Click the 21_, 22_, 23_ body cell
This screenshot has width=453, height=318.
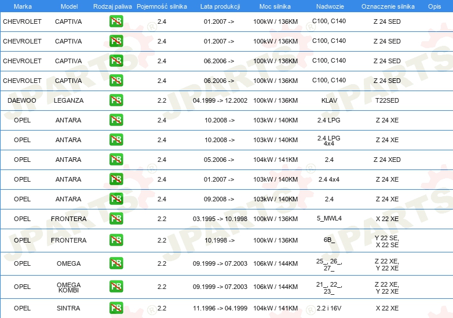point(329,288)
